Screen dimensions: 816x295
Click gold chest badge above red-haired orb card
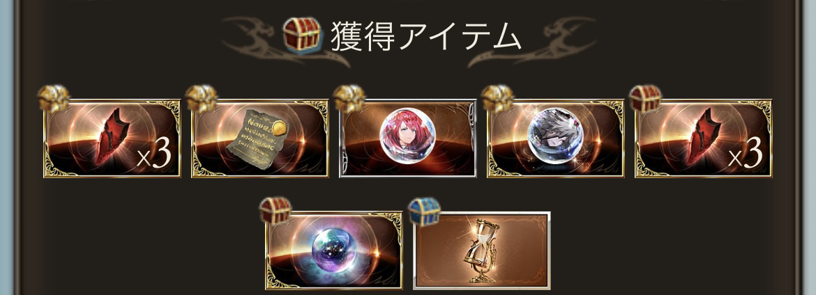point(349,99)
